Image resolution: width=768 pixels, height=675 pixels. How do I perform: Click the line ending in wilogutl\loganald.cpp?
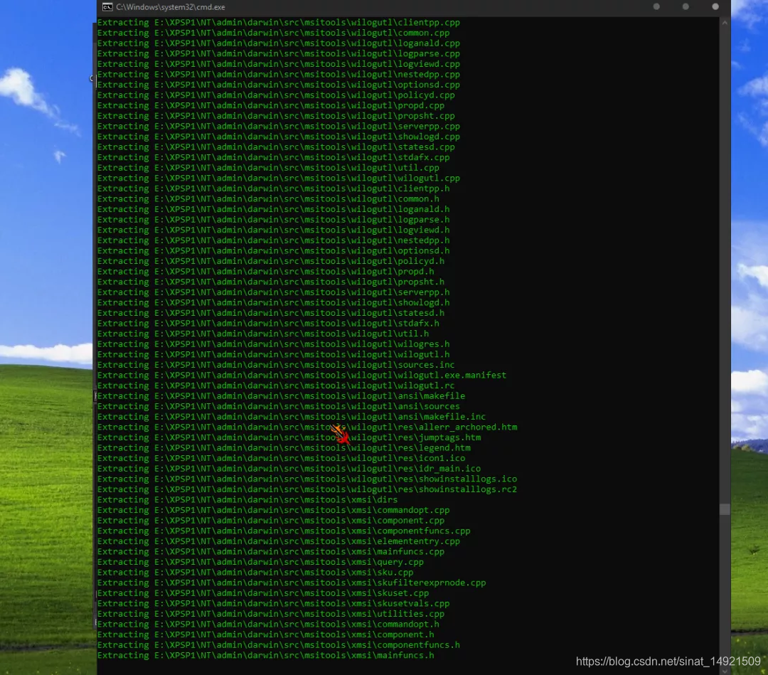(278, 43)
